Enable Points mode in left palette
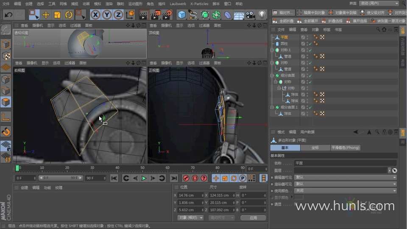 6,79
